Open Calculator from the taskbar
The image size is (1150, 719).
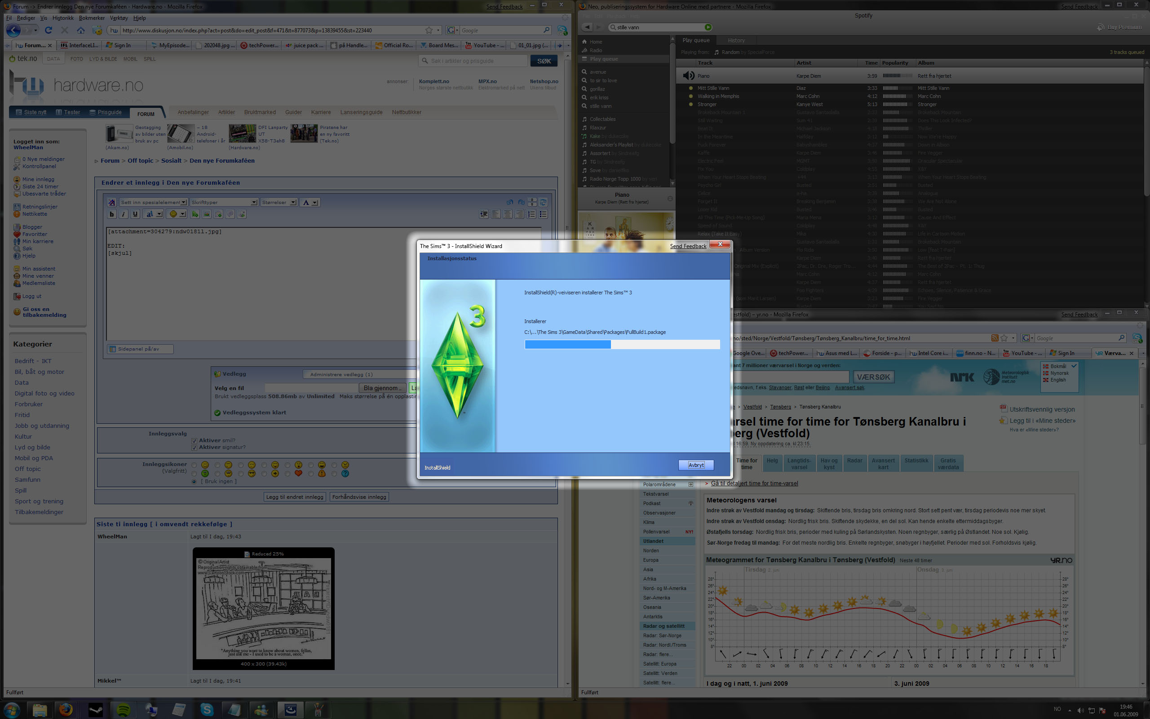(179, 710)
